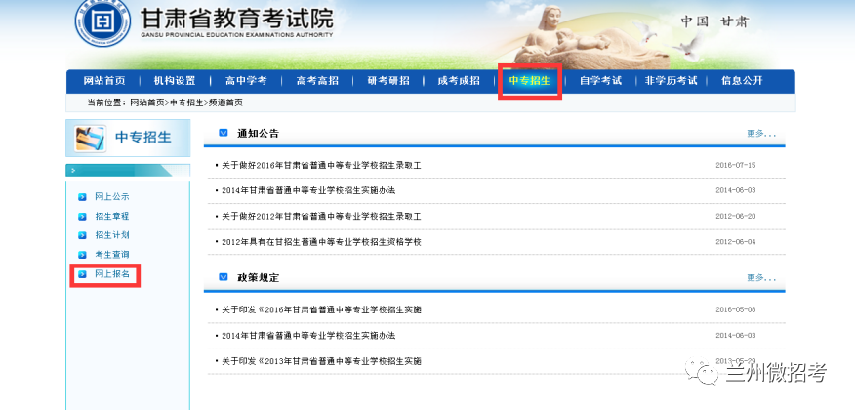Click the 中专招生 sidebar header icon

[x=86, y=138]
